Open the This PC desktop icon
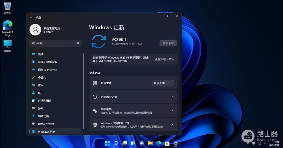This screenshot has height=148, width=283. click(x=7, y=45)
